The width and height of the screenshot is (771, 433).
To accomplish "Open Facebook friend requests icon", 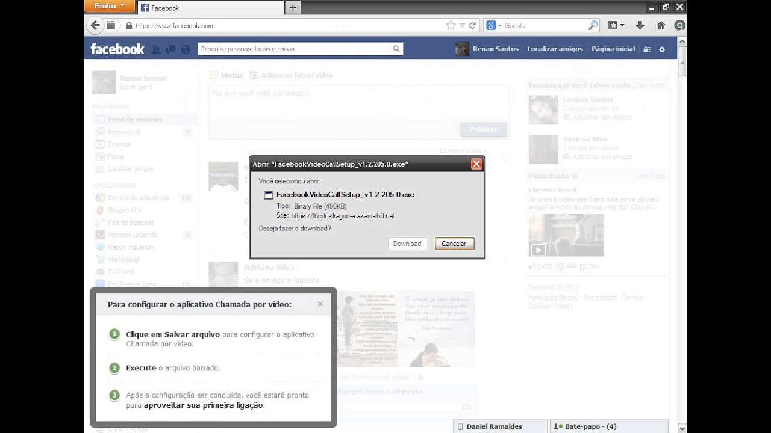I will 156,49.
